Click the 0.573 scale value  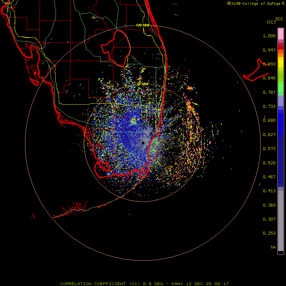pos(269,149)
